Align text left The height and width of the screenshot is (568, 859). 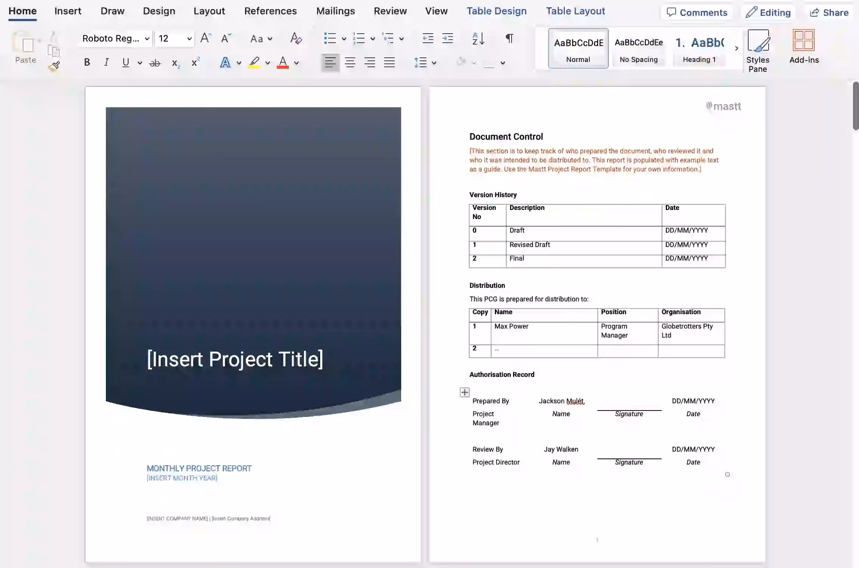click(x=330, y=62)
